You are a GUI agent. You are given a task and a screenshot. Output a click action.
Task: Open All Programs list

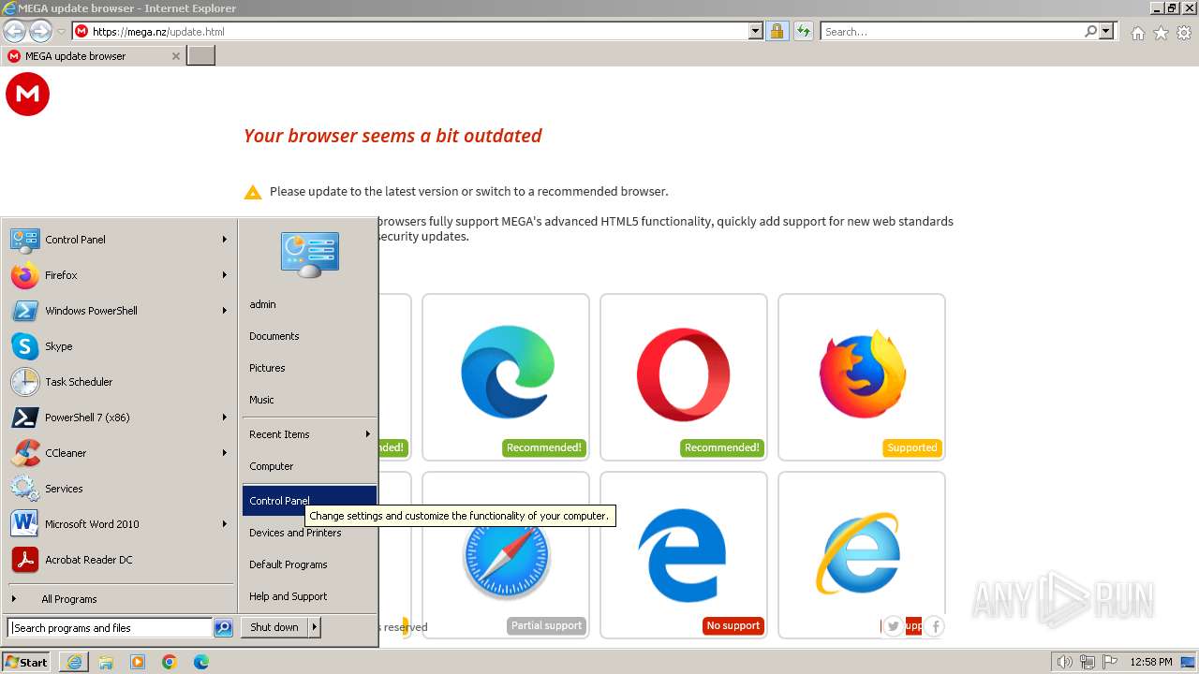point(119,599)
